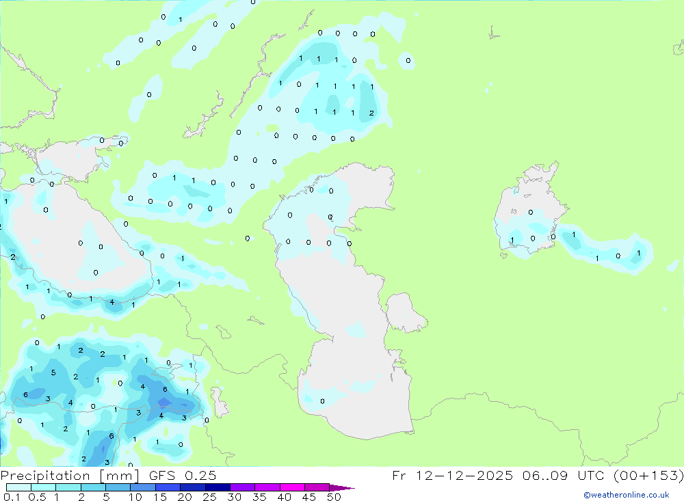Image resolution: width=684 pixels, height=501 pixels.
Task: Click legend scale label "0.1"
Action: [x=12, y=497]
